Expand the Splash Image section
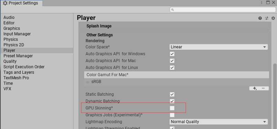The height and width of the screenshot is (129, 277). (x=99, y=26)
